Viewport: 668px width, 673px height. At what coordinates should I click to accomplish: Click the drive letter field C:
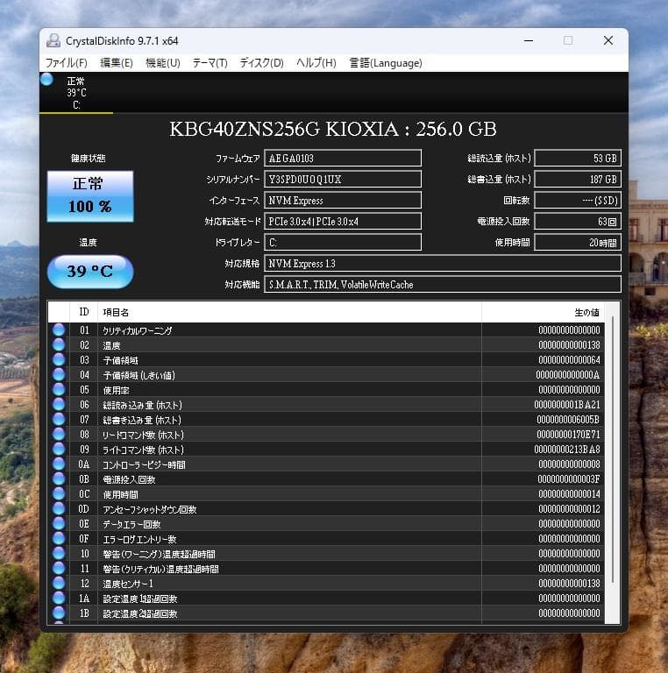tap(343, 242)
